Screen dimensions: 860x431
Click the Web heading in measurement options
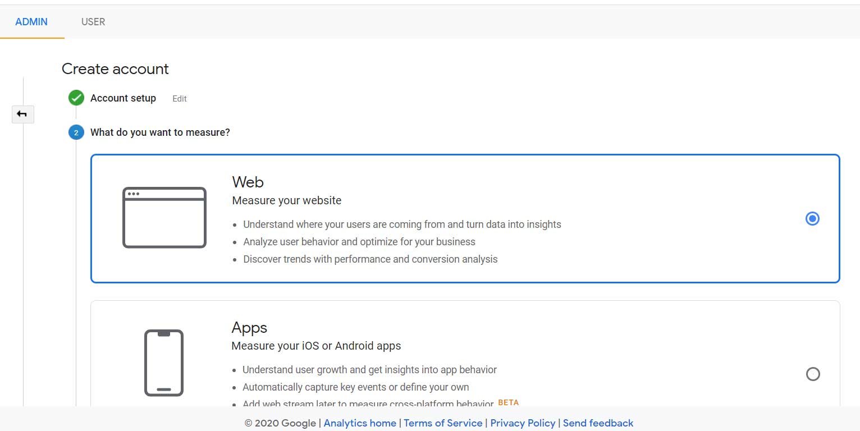(x=248, y=182)
